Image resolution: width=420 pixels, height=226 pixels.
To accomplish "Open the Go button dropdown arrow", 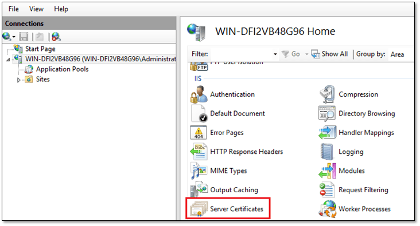I will click(x=307, y=54).
